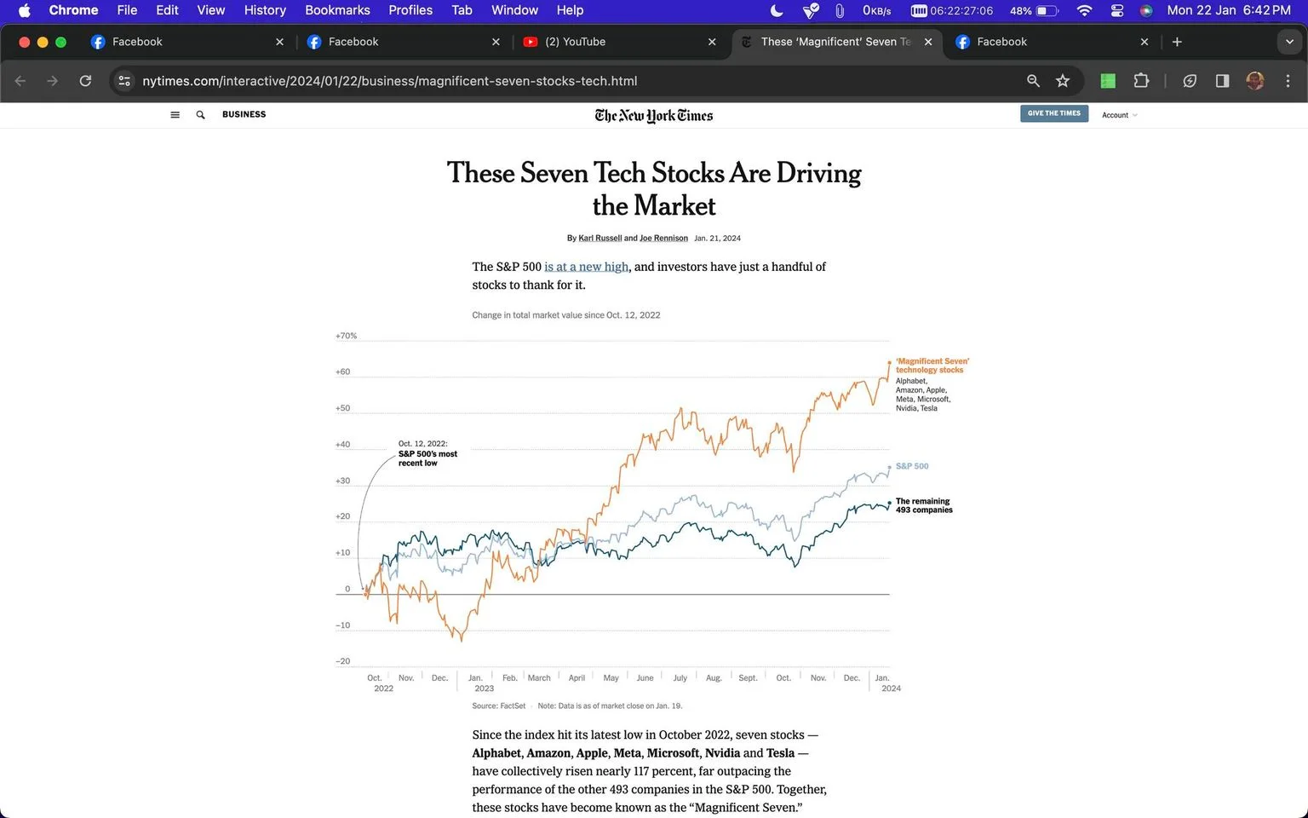1308x818 pixels.
Task: Open the NYT hamburger sections menu
Action: point(175,115)
